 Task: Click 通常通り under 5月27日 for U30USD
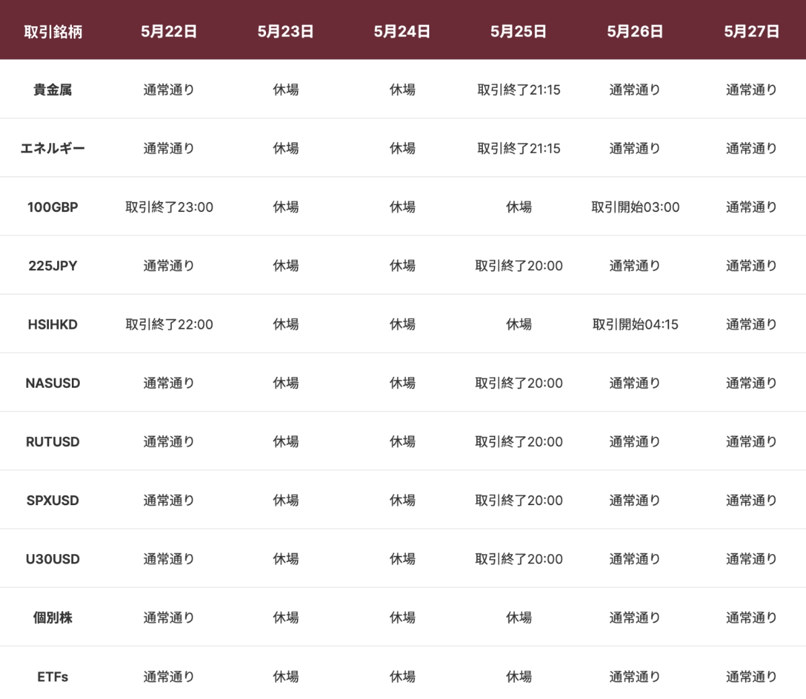[x=752, y=559]
